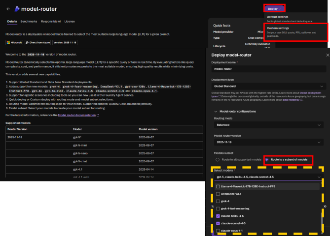Click the model-router logo icon

tap(17, 8)
